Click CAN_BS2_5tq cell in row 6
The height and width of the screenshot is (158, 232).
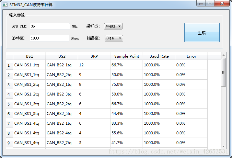click(x=62, y=114)
